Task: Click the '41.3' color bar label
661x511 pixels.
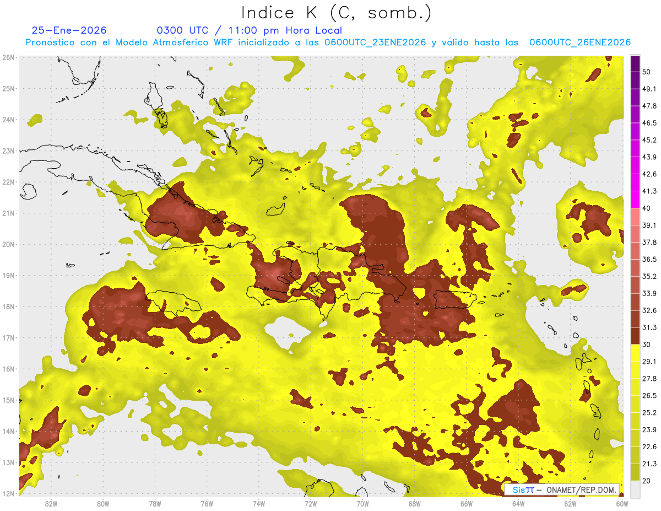Action: [x=649, y=191]
